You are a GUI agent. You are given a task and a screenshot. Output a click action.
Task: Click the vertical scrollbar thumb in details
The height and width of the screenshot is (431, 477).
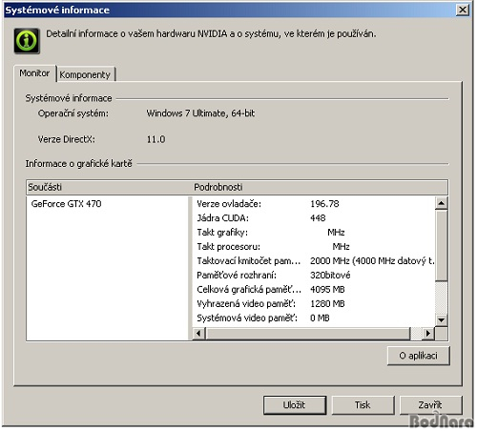pyautogui.click(x=441, y=245)
